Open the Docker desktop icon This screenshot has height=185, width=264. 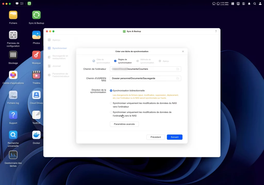[36, 135]
